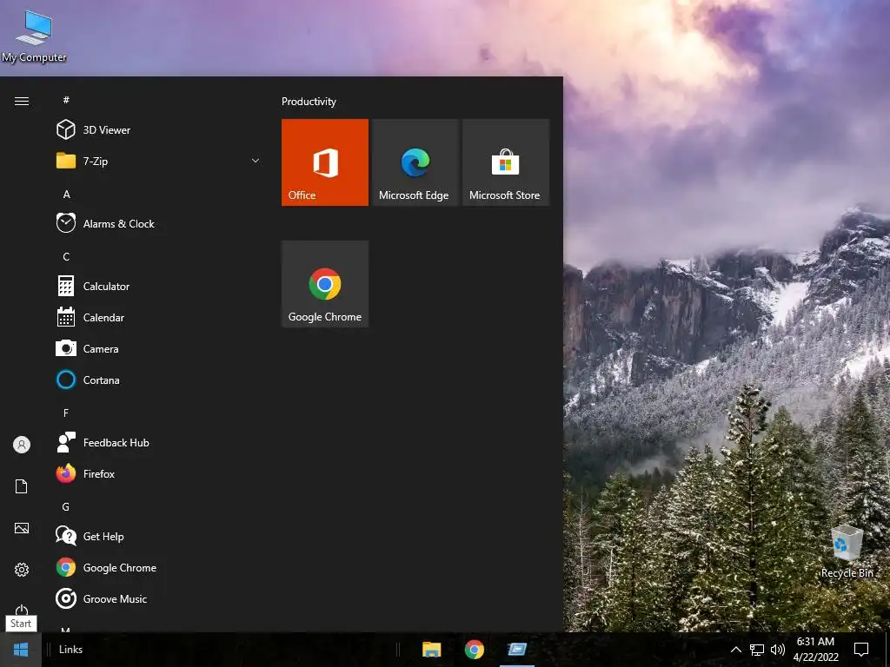This screenshot has width=890, height=667.
Task: Click the network icon in system tray
Action: [757, 650]
